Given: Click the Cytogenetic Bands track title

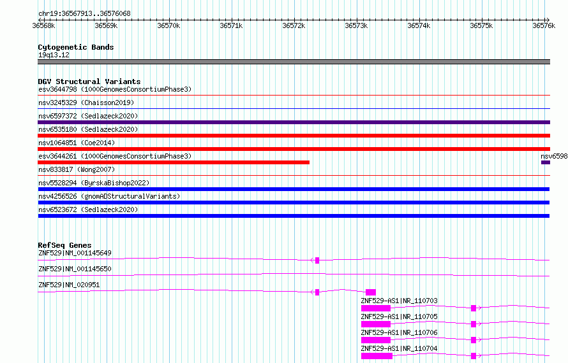Looking at the screenshot, I should coord(76,47).
